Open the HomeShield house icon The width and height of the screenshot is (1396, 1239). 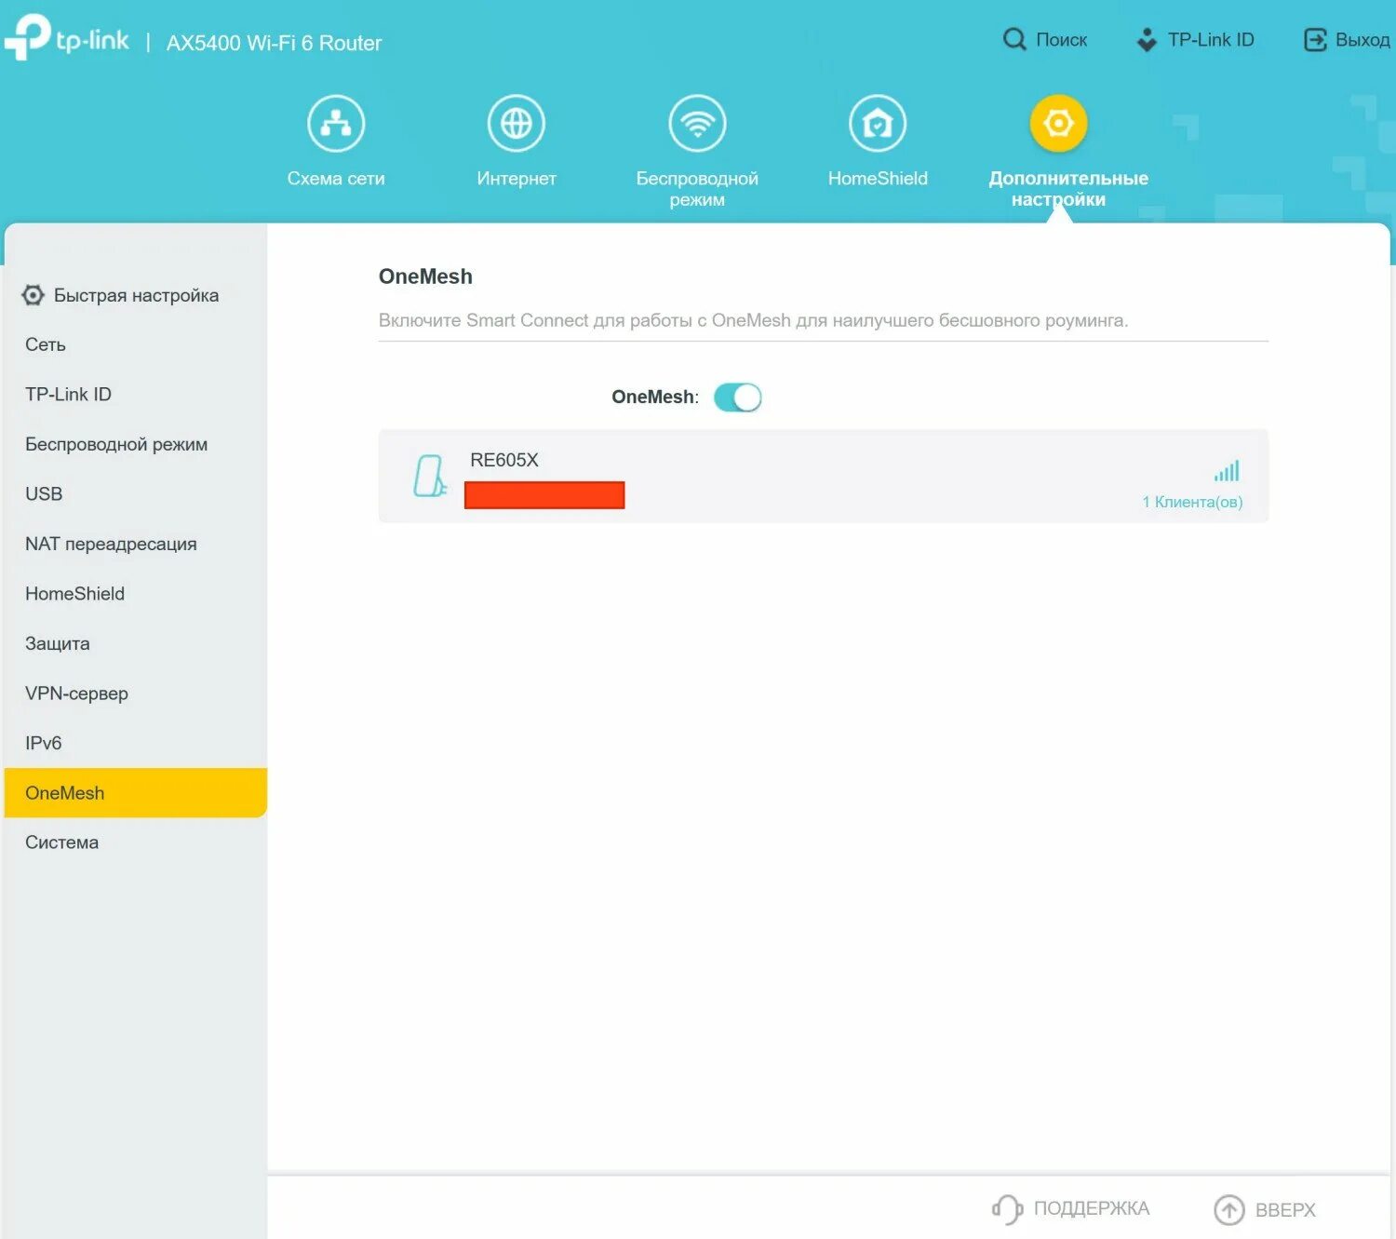click(878, 123)
